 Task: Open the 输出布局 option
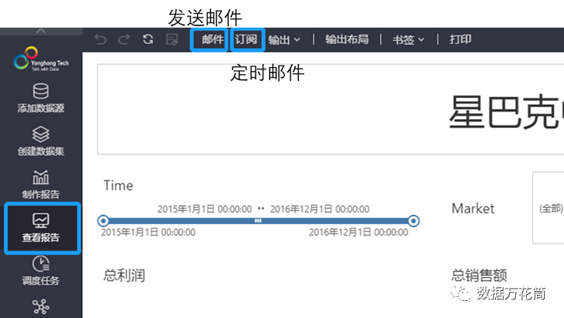(347, 39)
